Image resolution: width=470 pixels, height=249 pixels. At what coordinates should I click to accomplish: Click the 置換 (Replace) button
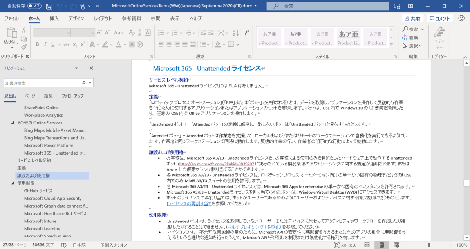[x=410, y=37]
